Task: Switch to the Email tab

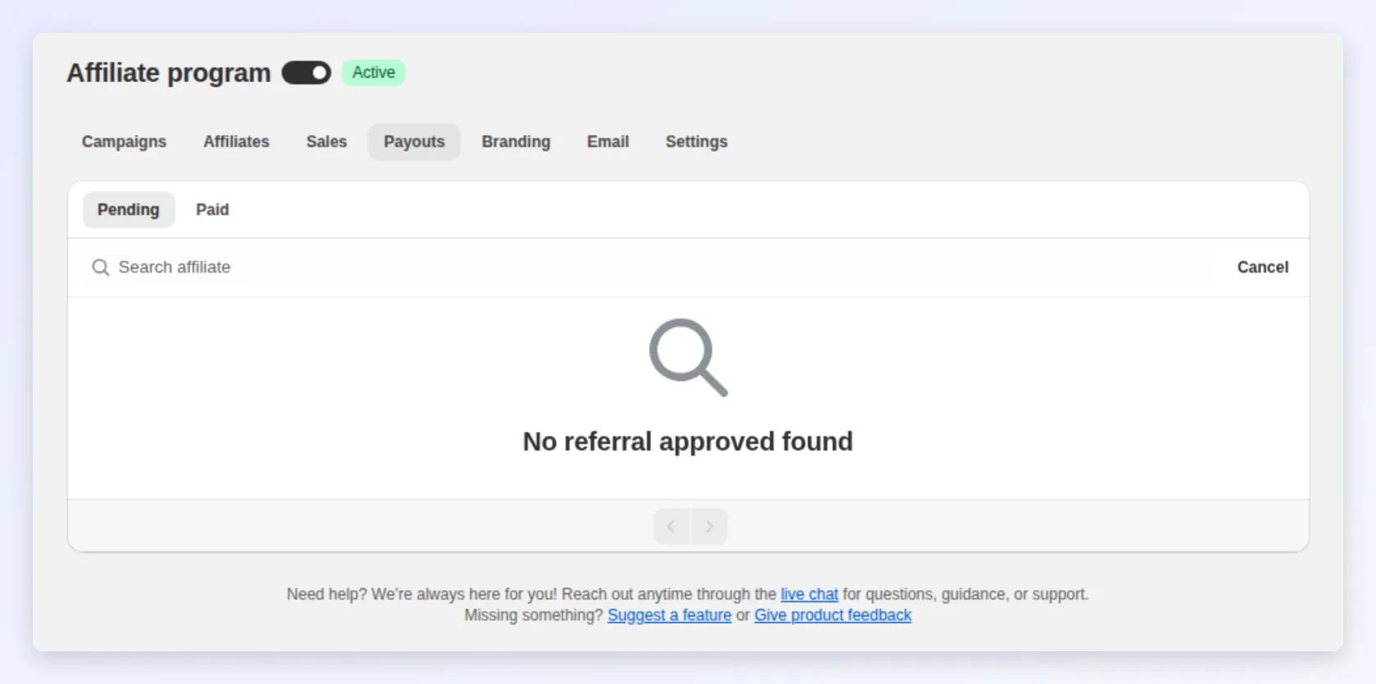Action: 608,142
